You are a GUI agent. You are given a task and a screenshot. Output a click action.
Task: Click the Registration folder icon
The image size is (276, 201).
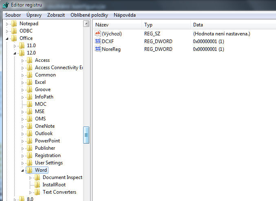pyautogui.click(x=30, y=155)
